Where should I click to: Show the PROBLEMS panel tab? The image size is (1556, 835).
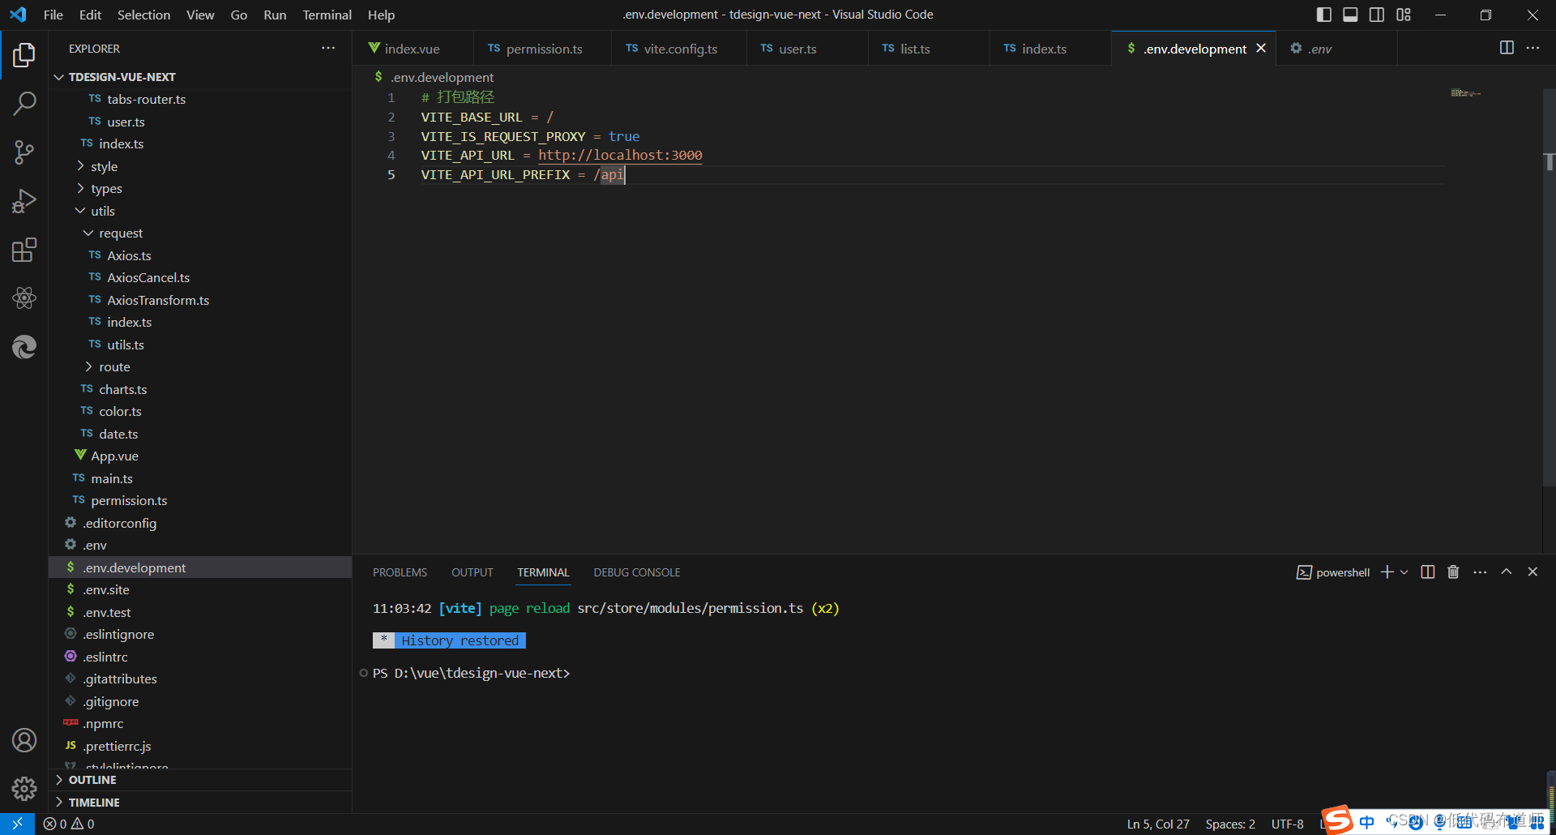coord(400,572)
